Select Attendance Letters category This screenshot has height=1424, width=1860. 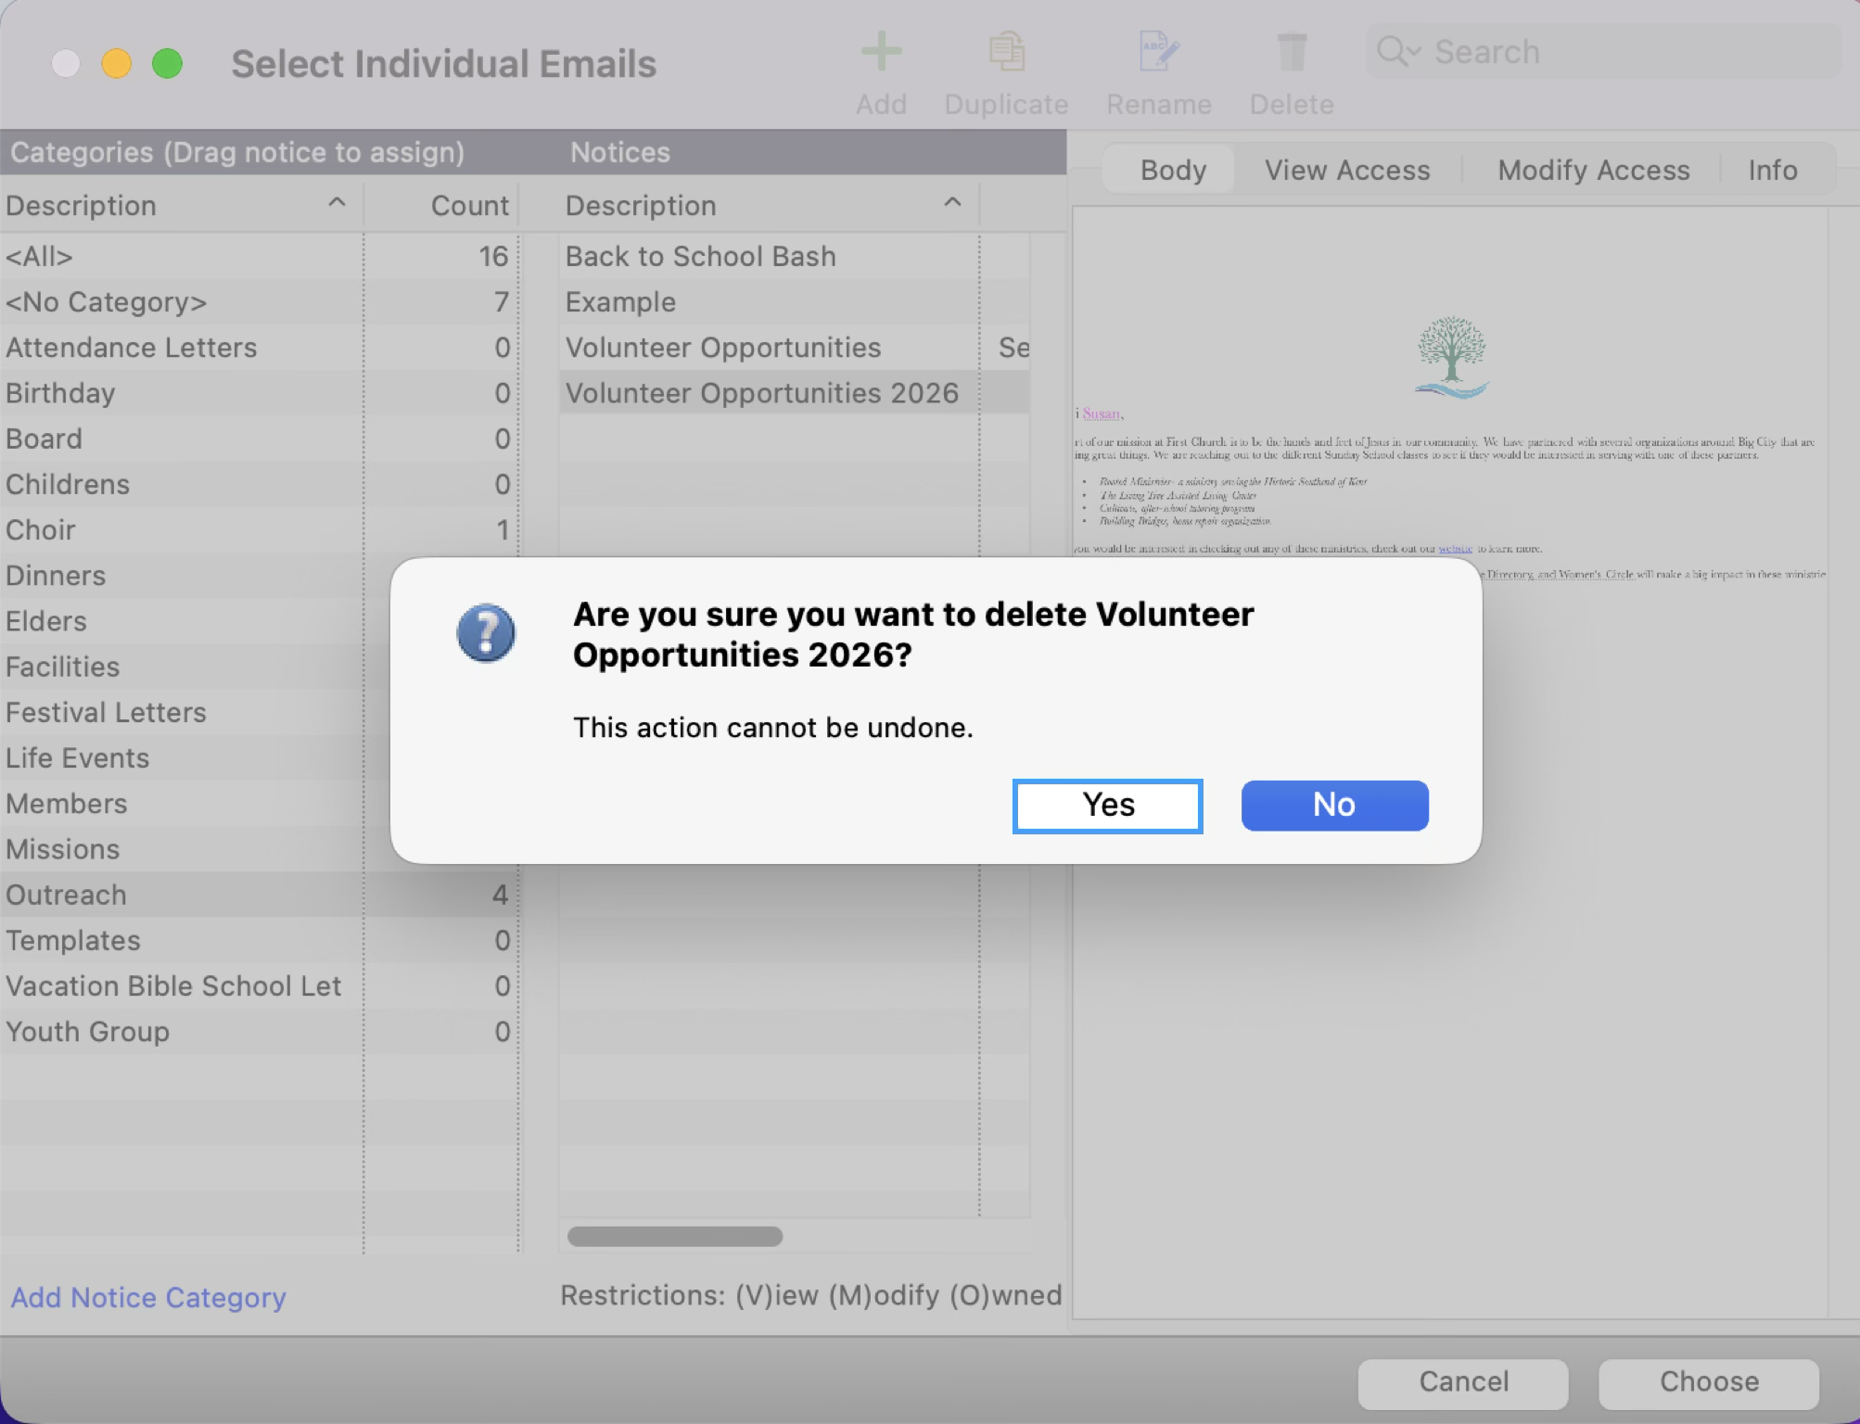258,348
